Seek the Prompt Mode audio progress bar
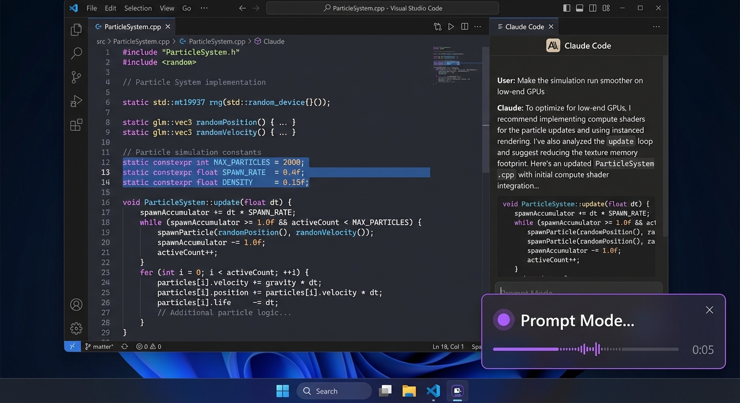The image size is (740, 403). click(585, 349)
